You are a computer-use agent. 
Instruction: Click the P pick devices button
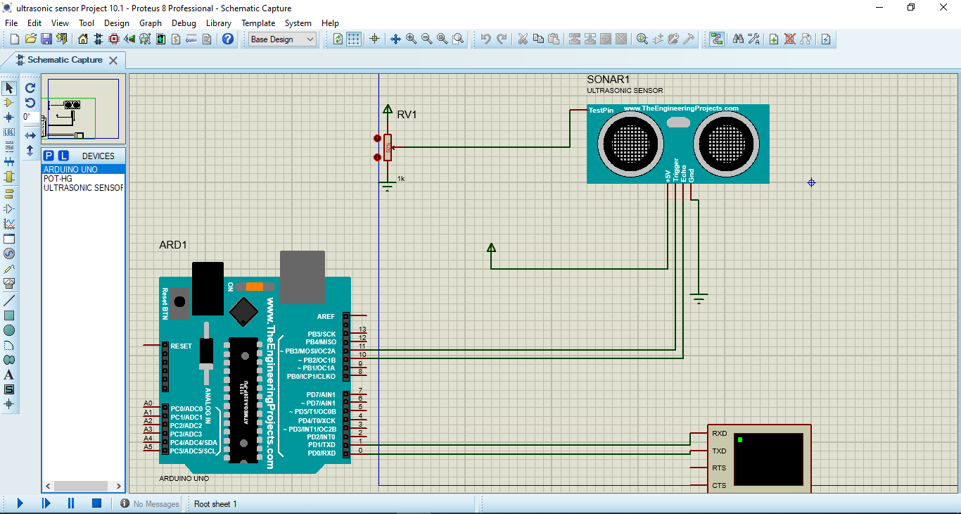49,156
